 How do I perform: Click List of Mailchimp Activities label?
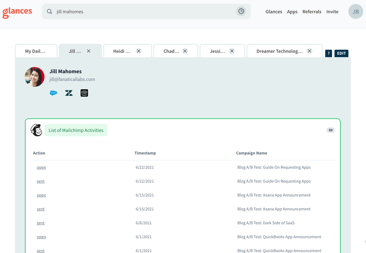pyautogui.click(x=76, y=130)
